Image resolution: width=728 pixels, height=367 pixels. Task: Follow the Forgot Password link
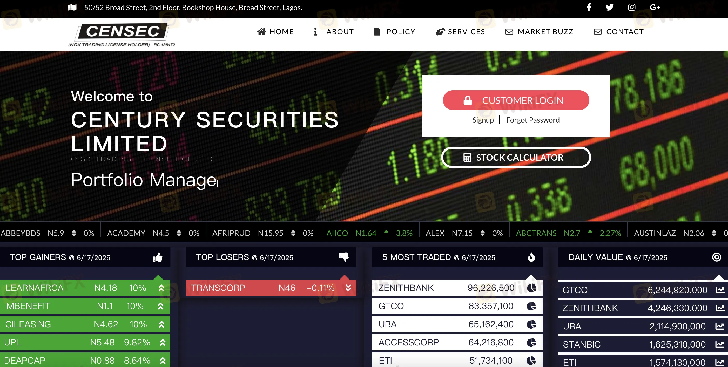click(x=533, y=120)
